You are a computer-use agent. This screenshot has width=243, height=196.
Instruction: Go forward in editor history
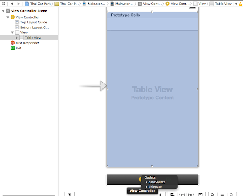click(x=19, y=4)
